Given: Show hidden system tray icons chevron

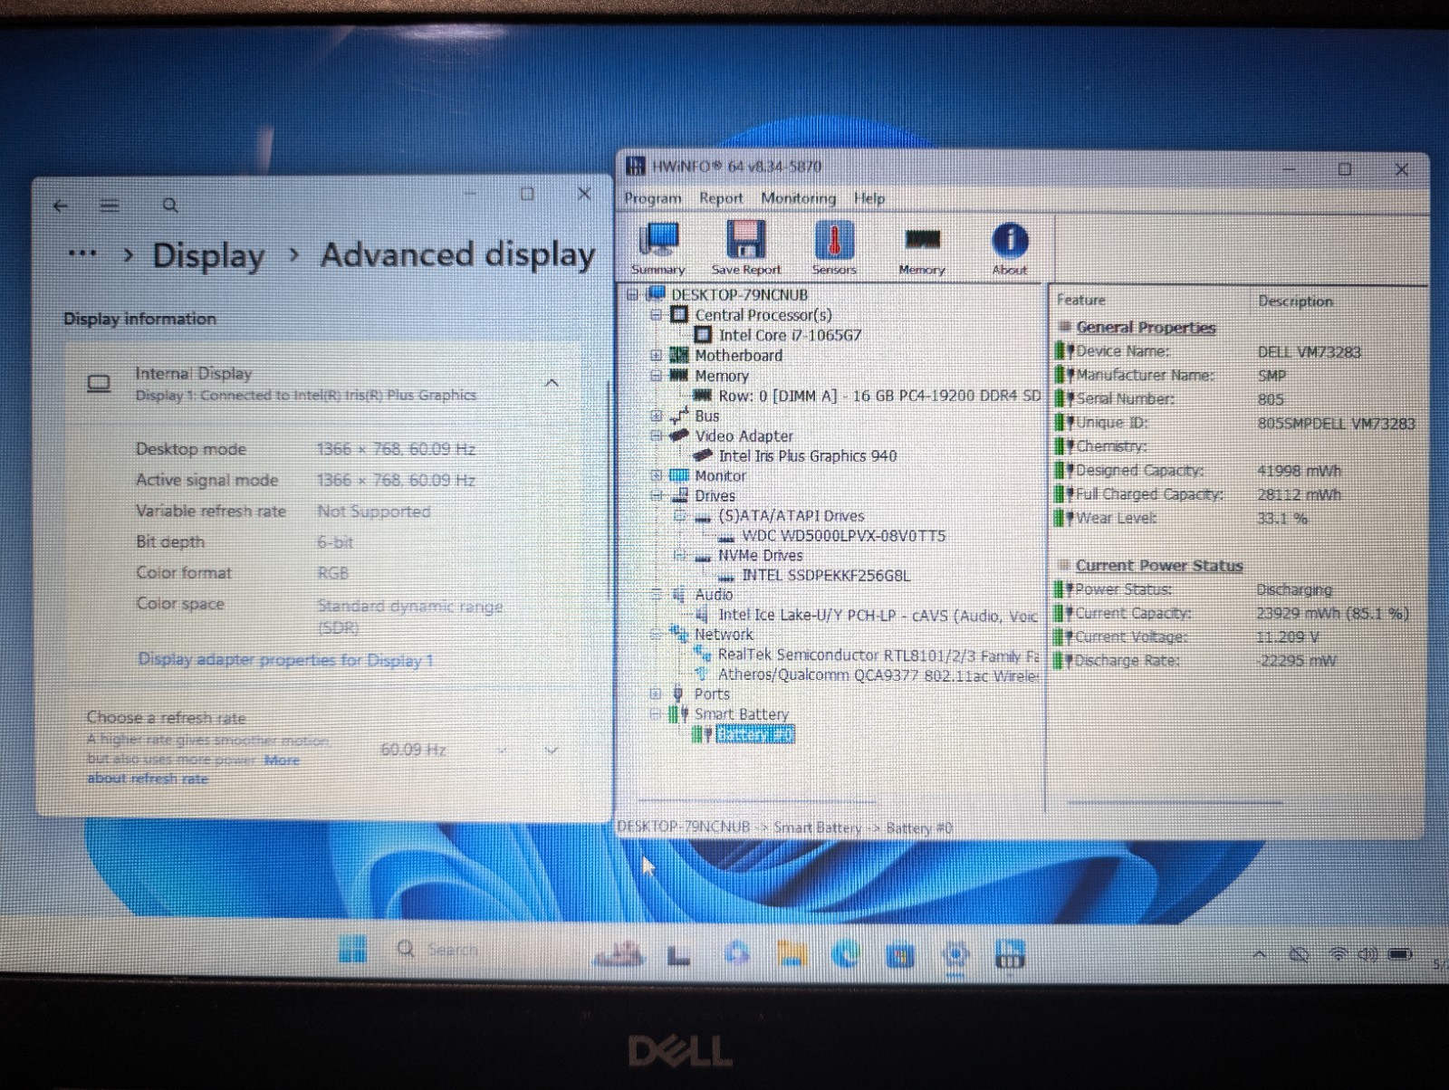Looking at the screenshot, I should pos(1259,954).
